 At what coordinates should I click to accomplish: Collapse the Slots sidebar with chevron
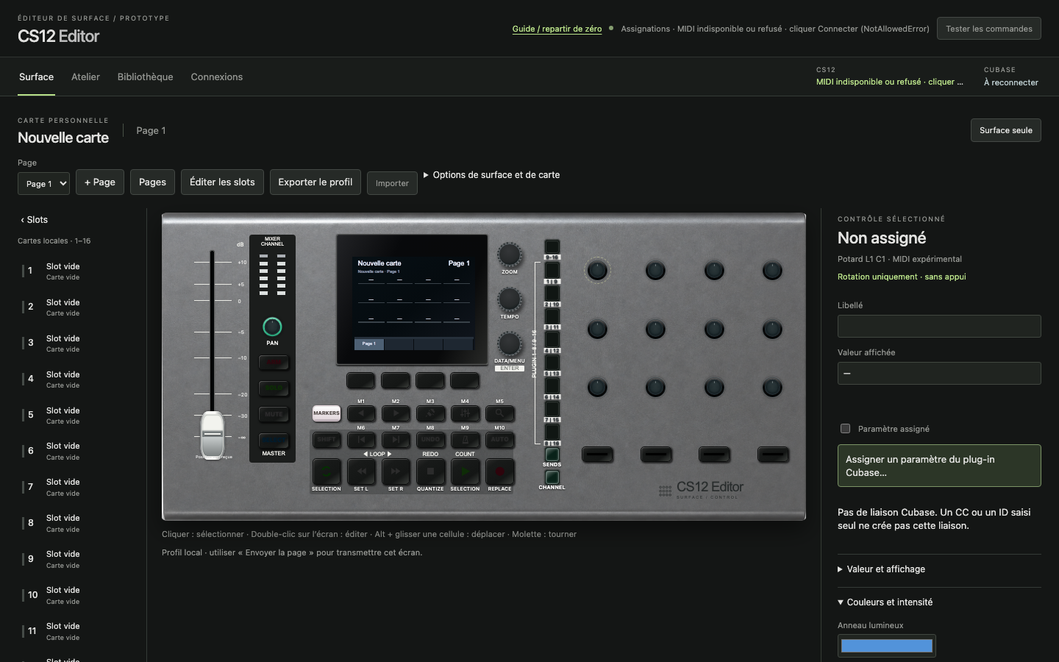34,220
